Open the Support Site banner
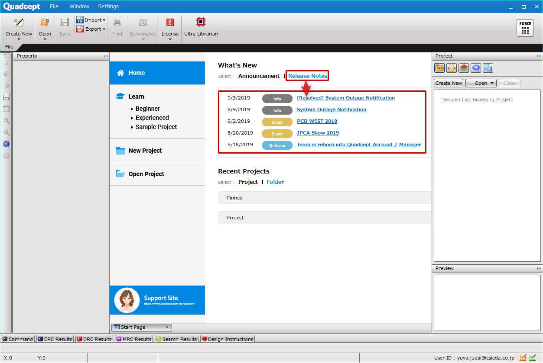This screenshot has height=363, width=543. click(x=157, y=300)
